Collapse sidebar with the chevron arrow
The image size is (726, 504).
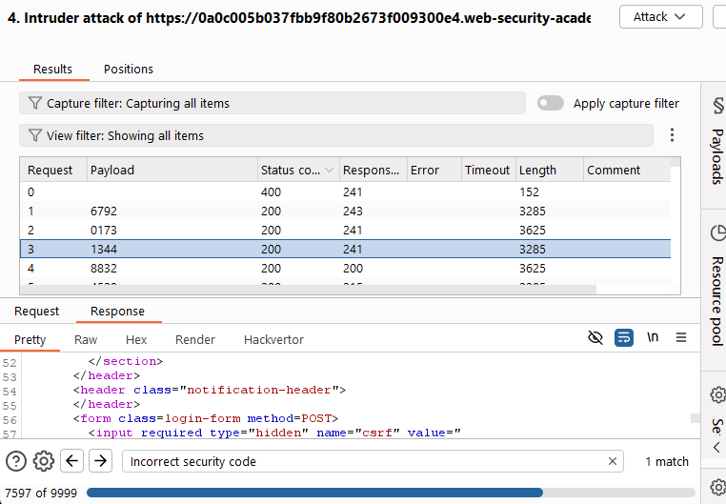tap(716, 448)
